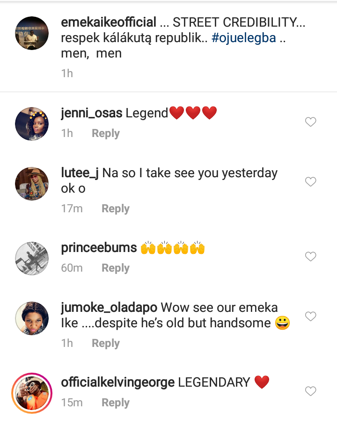Tap princeebums' profile avatar
The width and height of the screenshot is (337, 425).
(x=32, y=258)
